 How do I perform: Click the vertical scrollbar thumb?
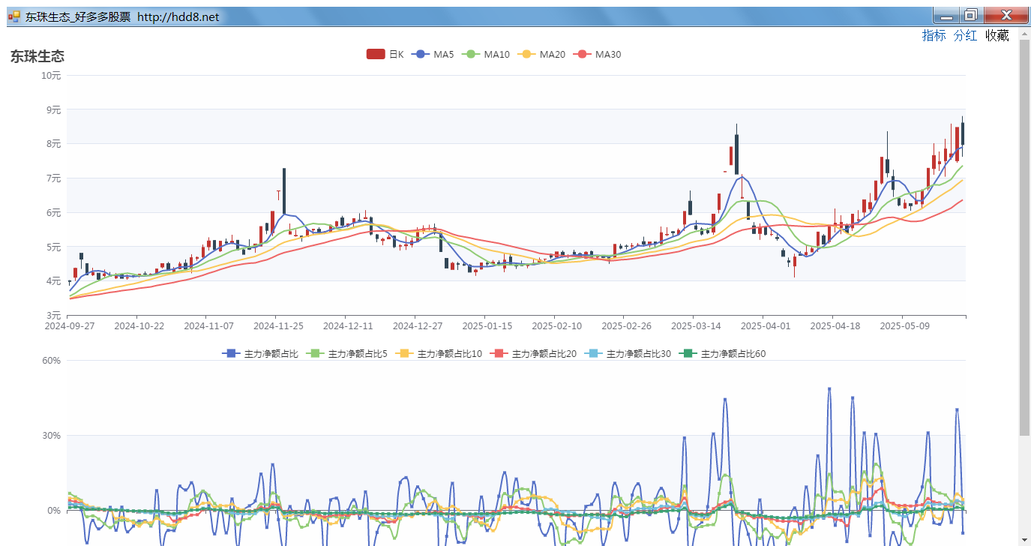(1025, 236)
